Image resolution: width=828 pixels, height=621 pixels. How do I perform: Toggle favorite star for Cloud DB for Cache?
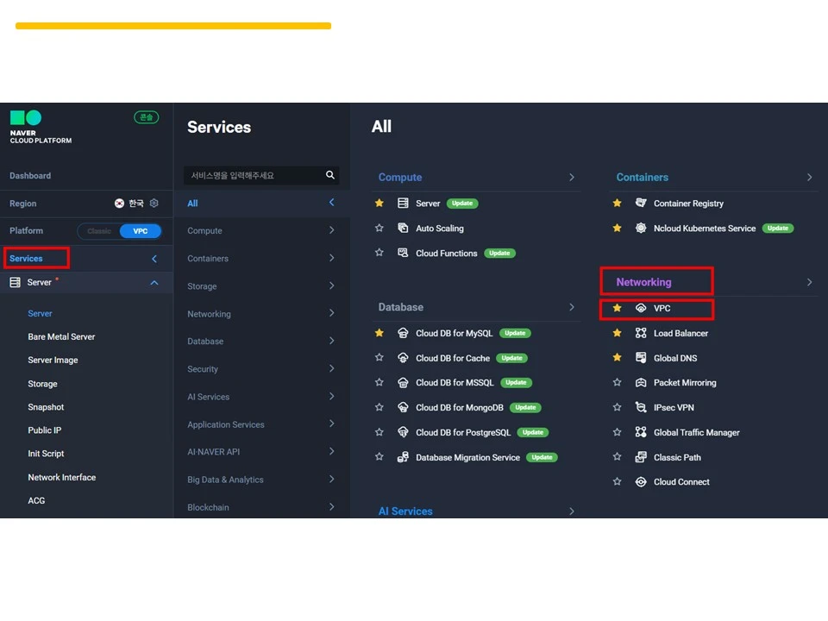pyautogui.click(x=379, y=358)
